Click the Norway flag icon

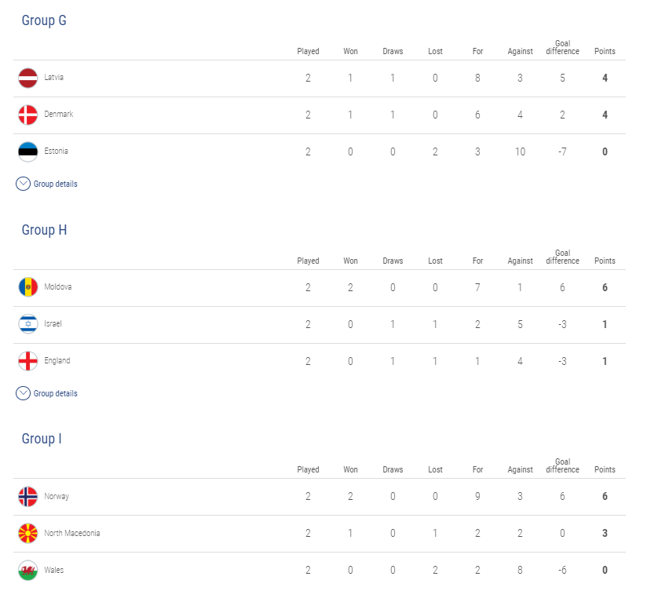(x=28, y=497)
